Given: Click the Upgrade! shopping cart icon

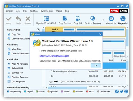Looking at the screenshot, I should tap(123, 18).
